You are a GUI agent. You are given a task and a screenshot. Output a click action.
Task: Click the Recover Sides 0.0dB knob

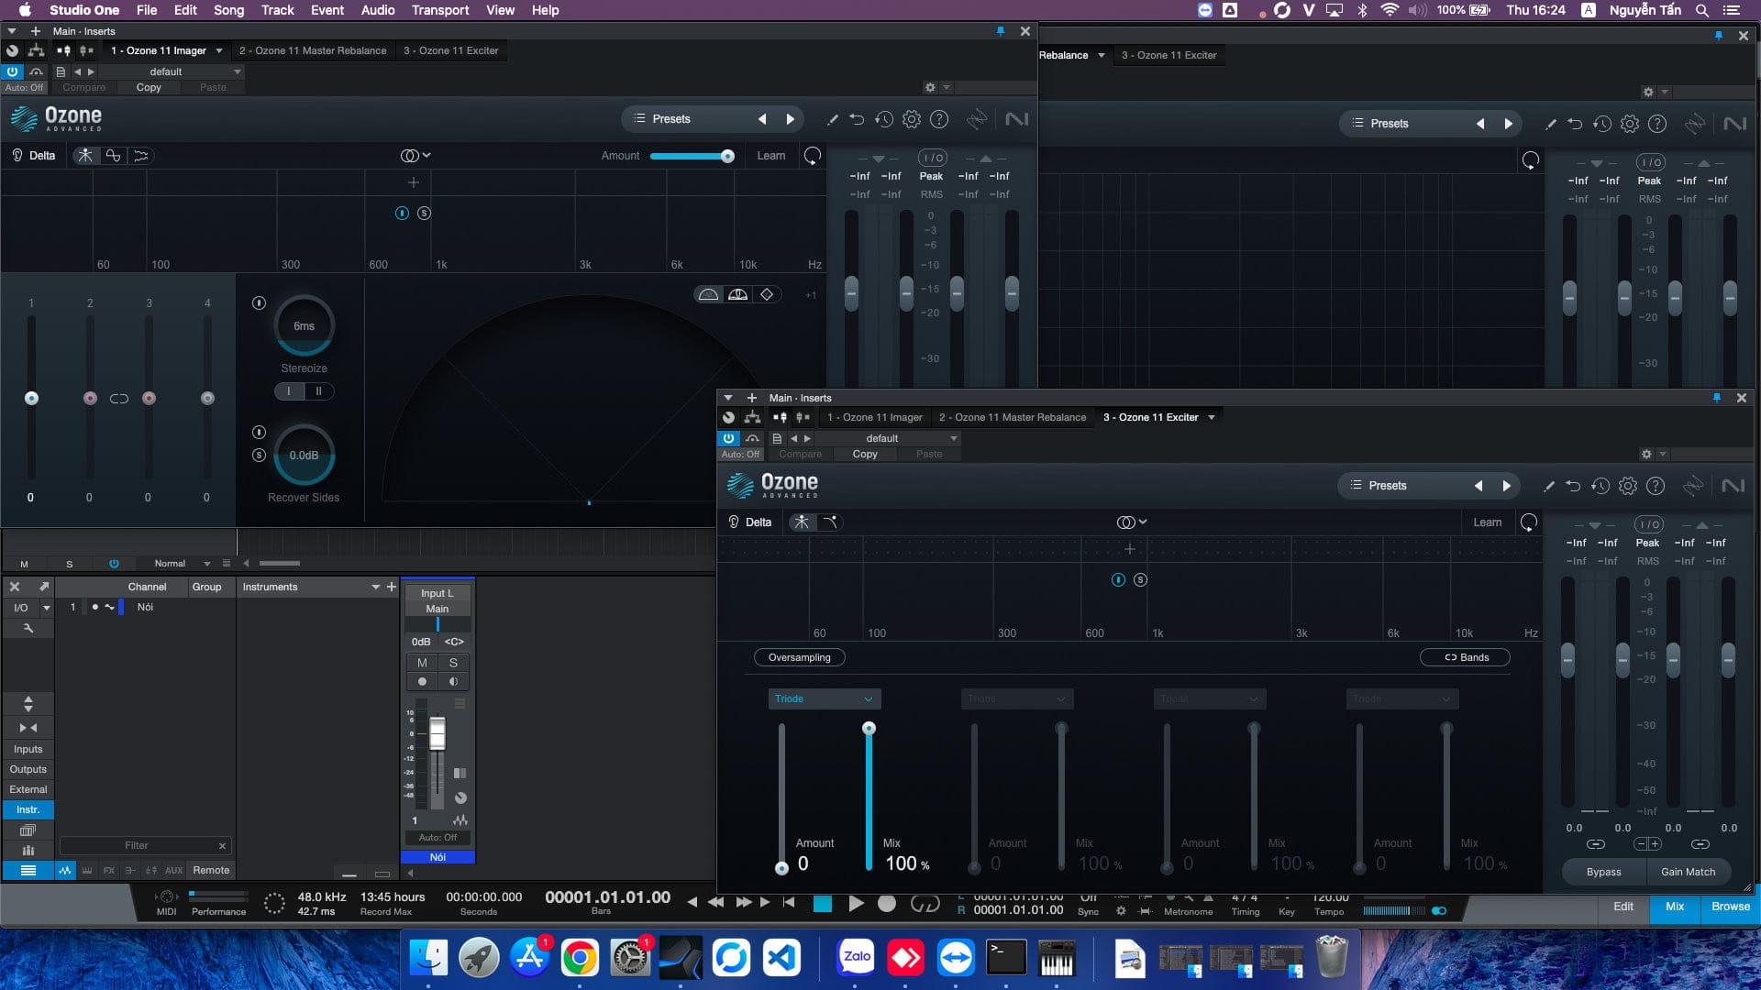coord(304,456)
